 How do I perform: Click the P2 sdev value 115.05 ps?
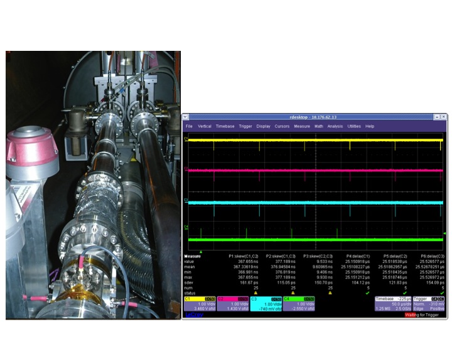[286, 282]
